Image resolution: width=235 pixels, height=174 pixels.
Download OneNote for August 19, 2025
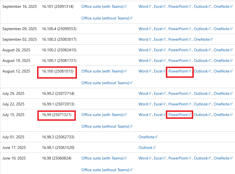[x=223, y=61]
